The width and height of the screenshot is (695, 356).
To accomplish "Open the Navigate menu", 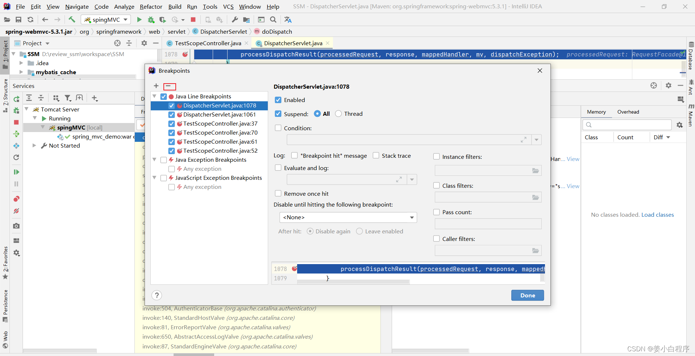I will click(77, 7).
